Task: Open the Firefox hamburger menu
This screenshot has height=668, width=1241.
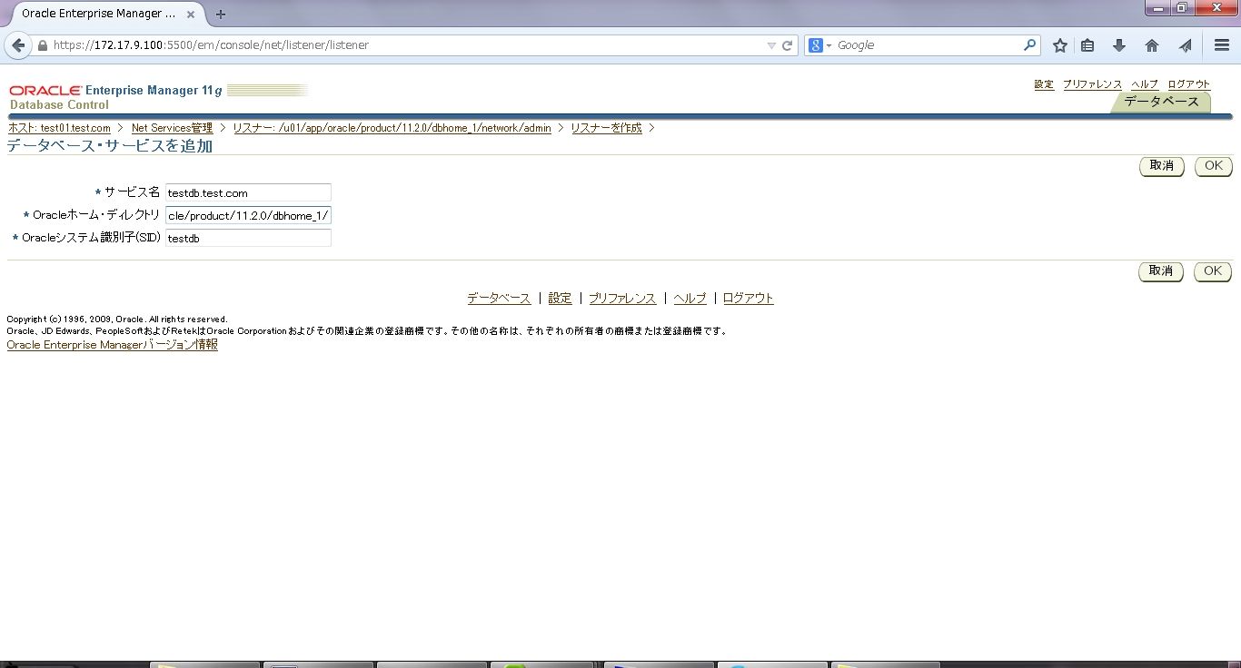Action: [x=1222, y=45]
